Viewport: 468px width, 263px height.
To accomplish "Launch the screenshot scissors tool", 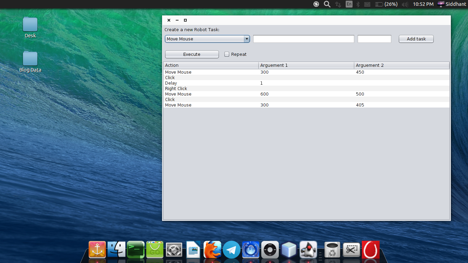I will click(x=352, y=250).
